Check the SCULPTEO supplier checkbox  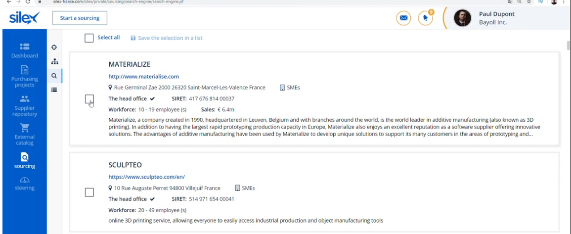pyautogui.click(x=89, y=192)
